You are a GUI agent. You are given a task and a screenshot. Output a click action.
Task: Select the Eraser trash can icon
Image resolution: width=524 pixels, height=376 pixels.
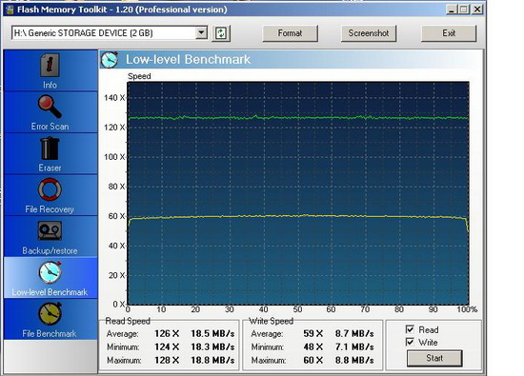click(50, 148)
